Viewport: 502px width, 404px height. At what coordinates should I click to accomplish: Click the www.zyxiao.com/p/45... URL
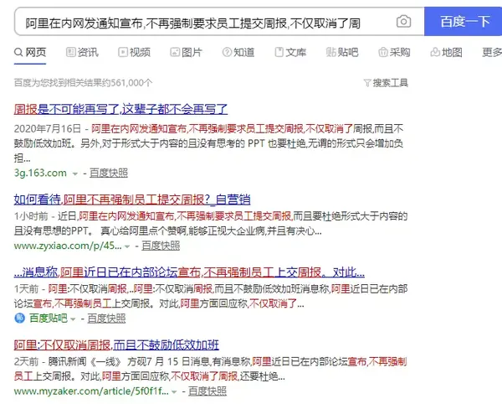(68, 246)
